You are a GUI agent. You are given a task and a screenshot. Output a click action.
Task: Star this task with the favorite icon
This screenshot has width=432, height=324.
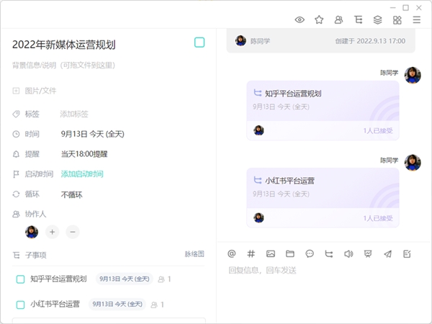pos(319,20)
